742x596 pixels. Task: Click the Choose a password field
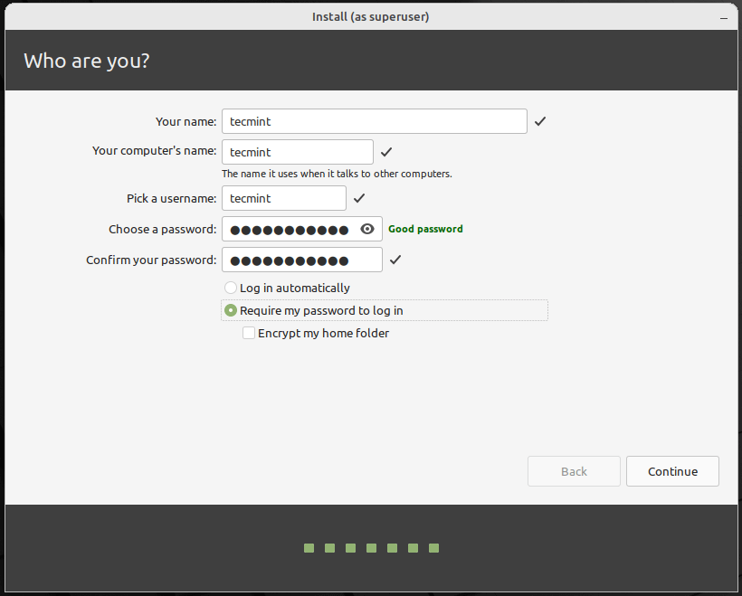(x=290, y=230)
